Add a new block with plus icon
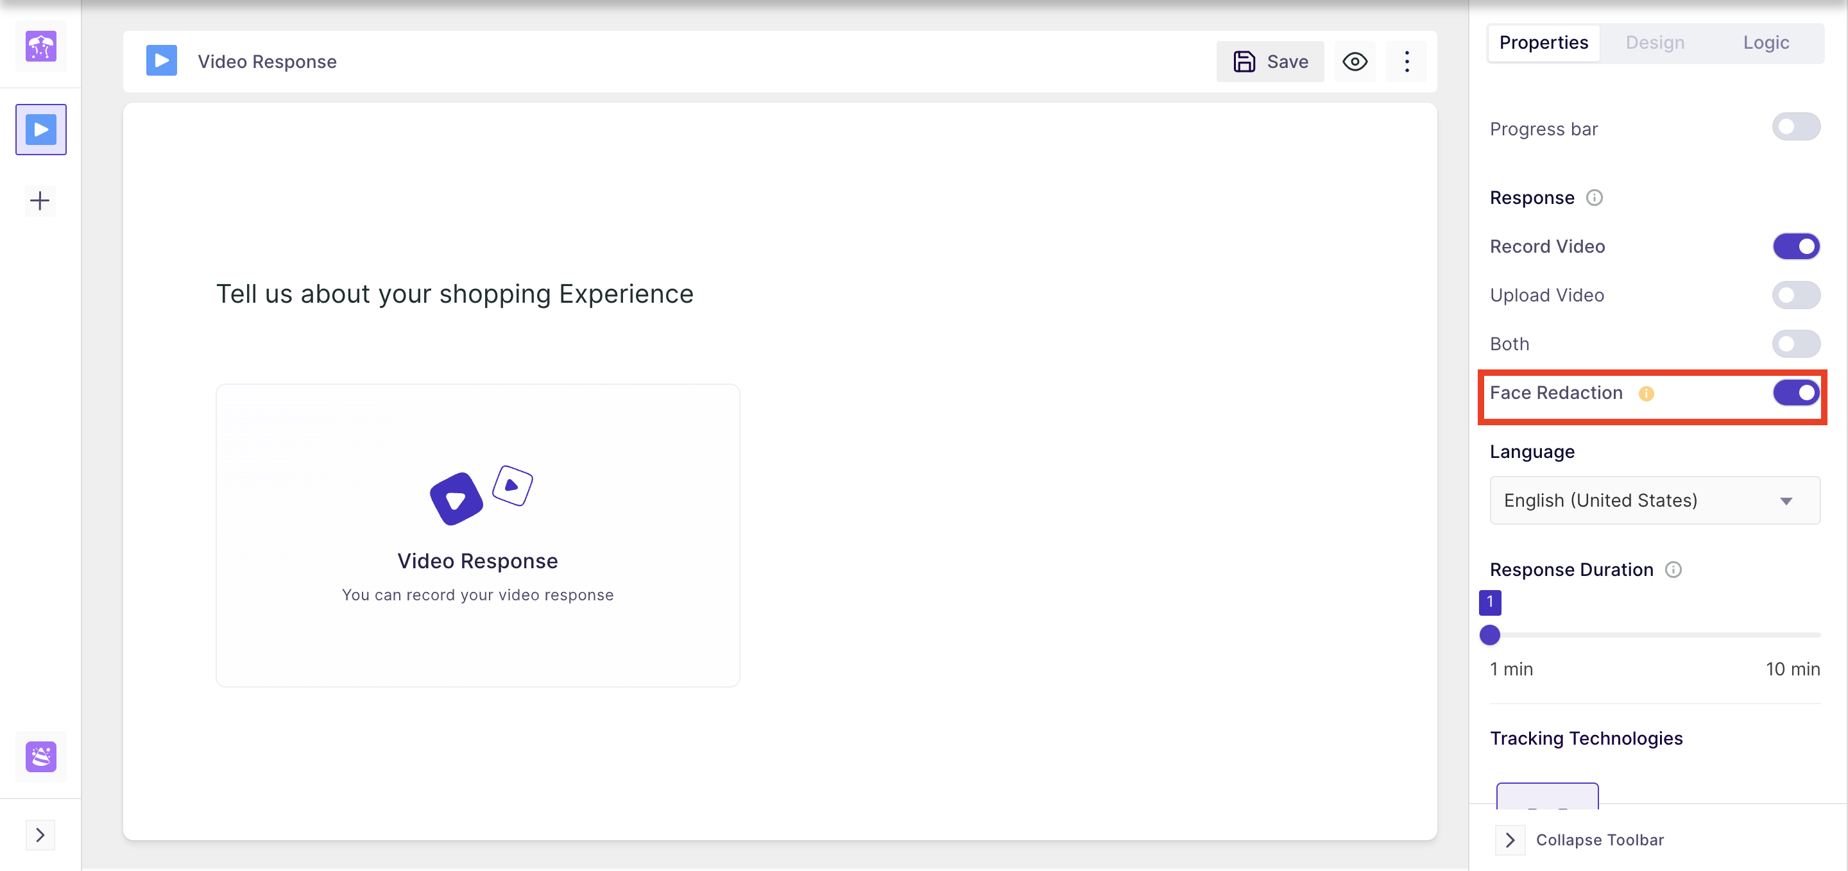 click(x=40, y=201)
